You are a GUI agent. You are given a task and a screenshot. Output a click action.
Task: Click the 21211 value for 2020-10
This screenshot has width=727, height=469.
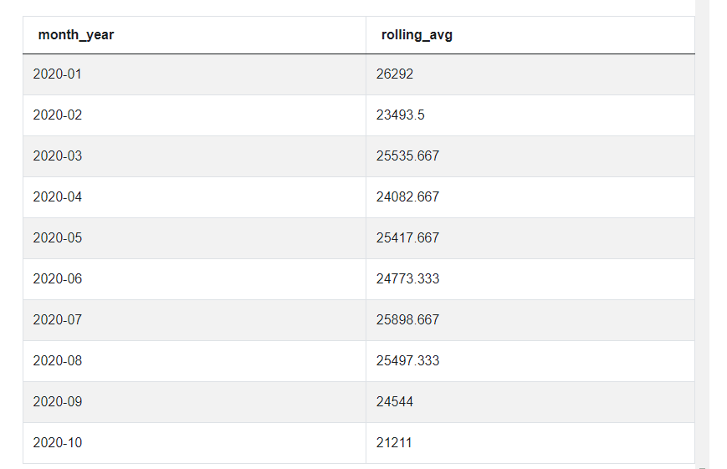(394, 442)
